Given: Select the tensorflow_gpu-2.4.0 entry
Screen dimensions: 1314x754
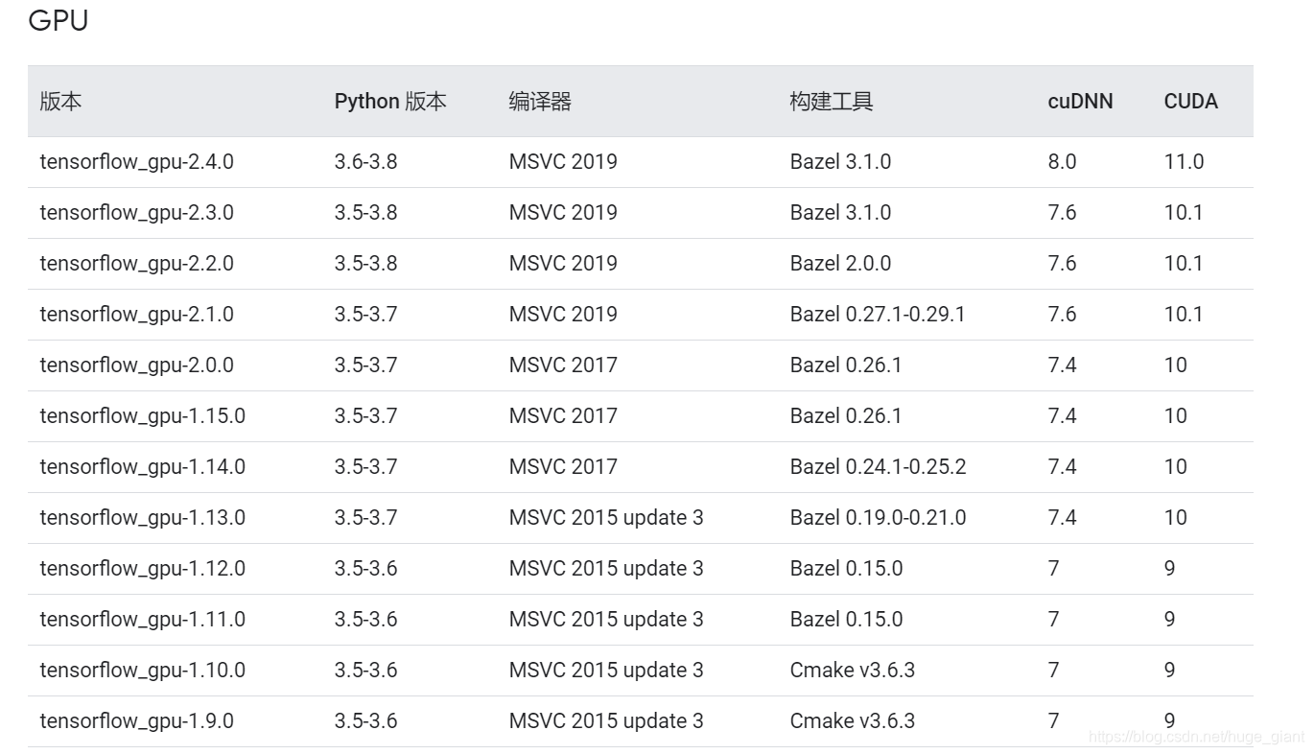Looking at the screenshot, I should tap(135, 161).
